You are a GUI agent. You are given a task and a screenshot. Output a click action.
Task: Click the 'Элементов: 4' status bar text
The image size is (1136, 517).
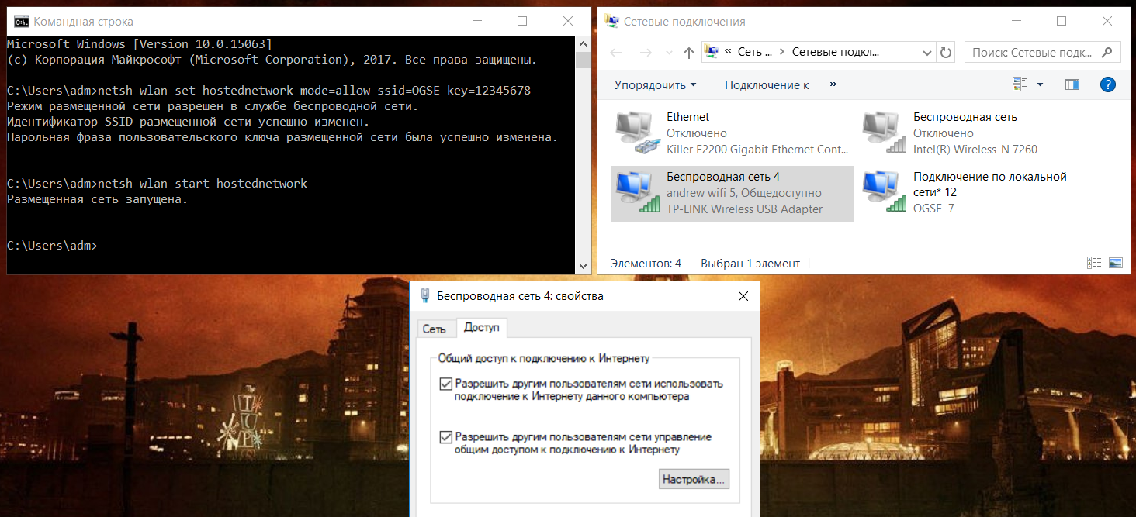click(x=646, y=264)
